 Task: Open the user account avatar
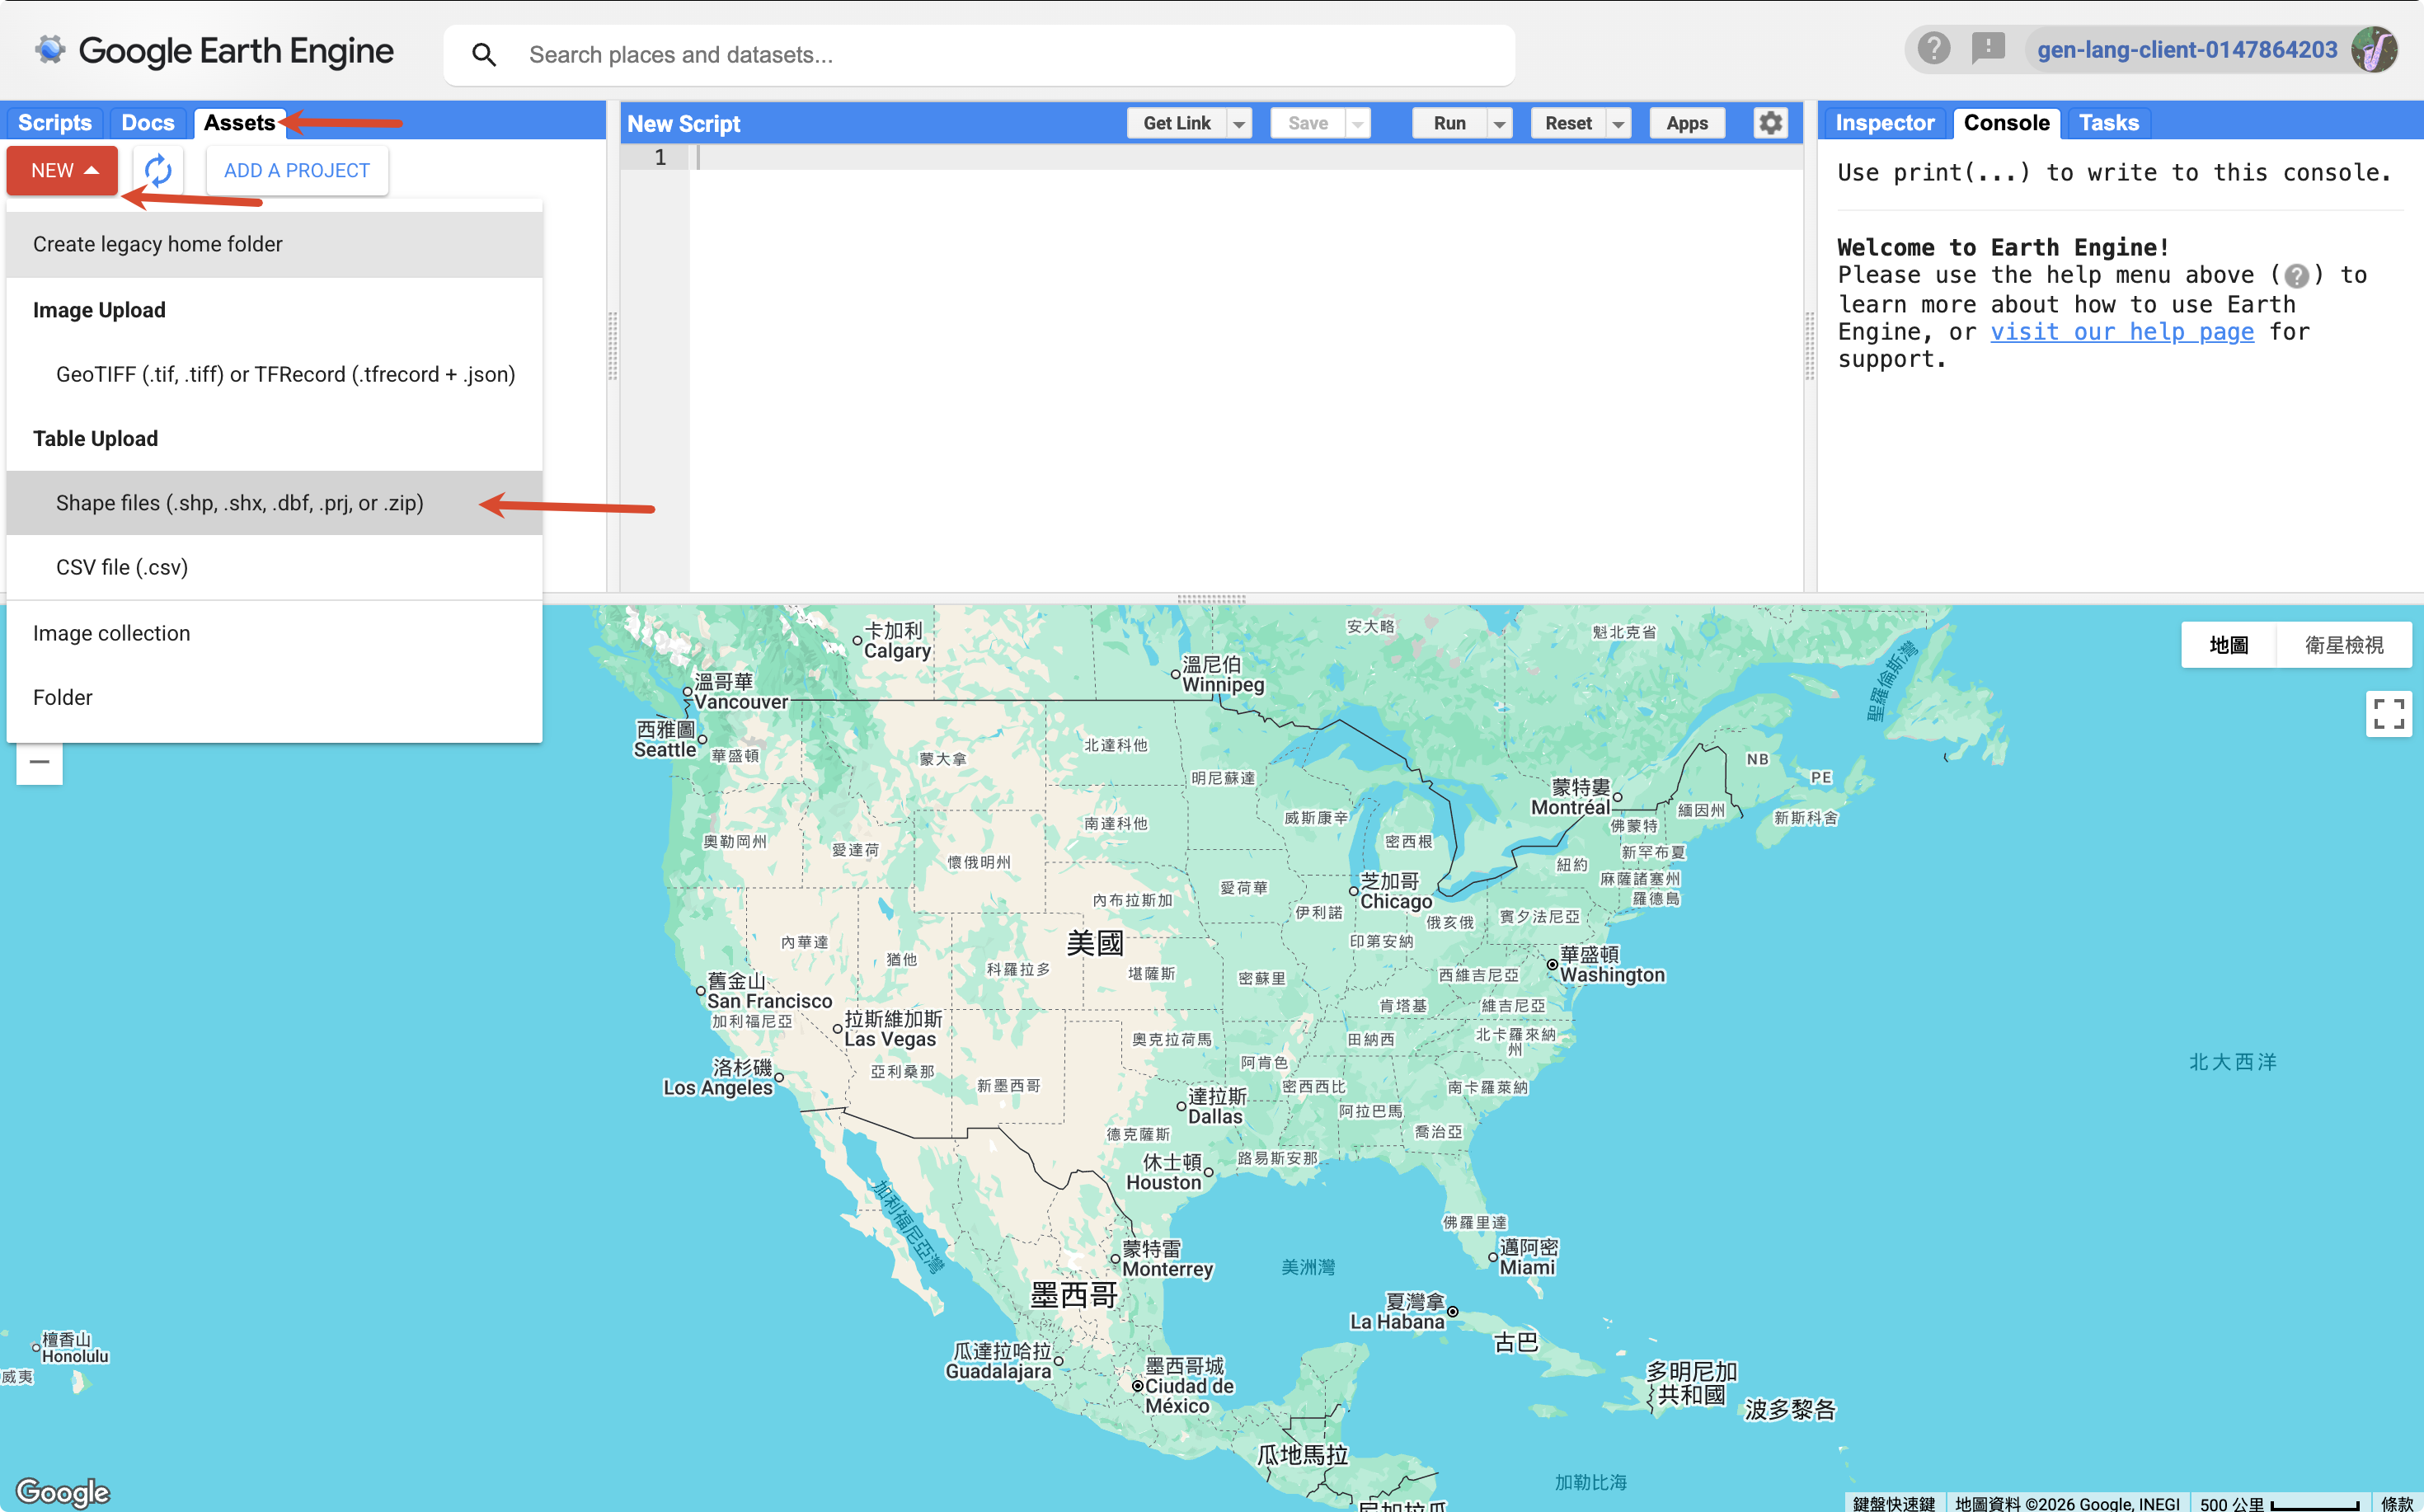coord(2374,49)
